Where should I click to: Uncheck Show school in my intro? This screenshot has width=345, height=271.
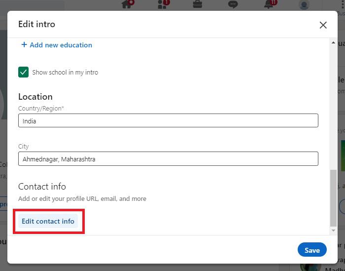pyautogui.click(x=23, y=72)
